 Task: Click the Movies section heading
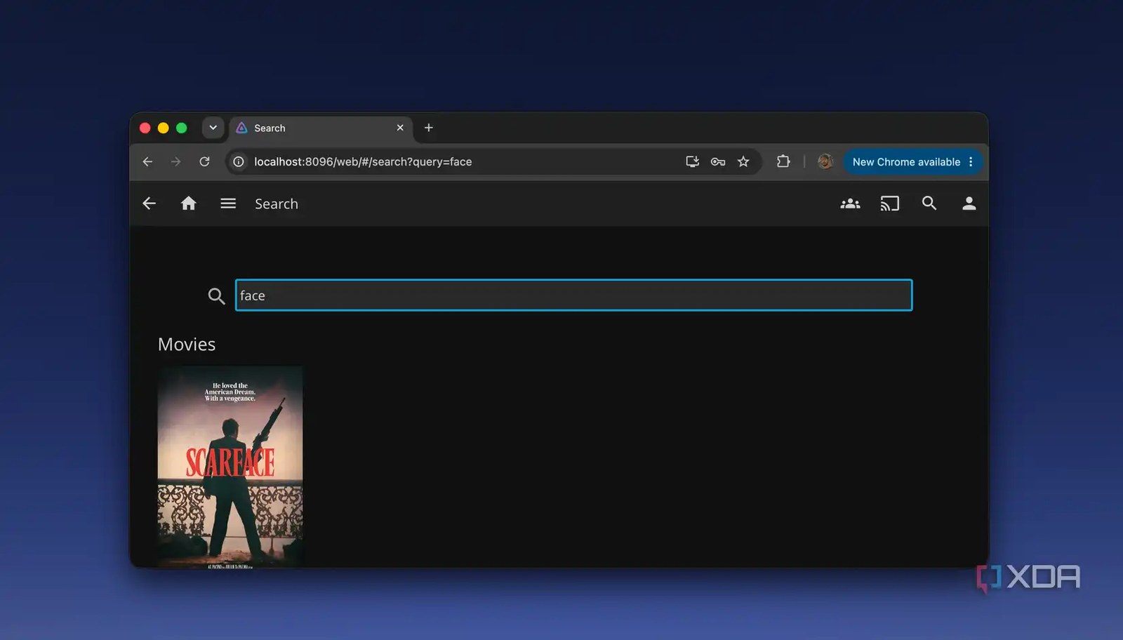(187, 344)
